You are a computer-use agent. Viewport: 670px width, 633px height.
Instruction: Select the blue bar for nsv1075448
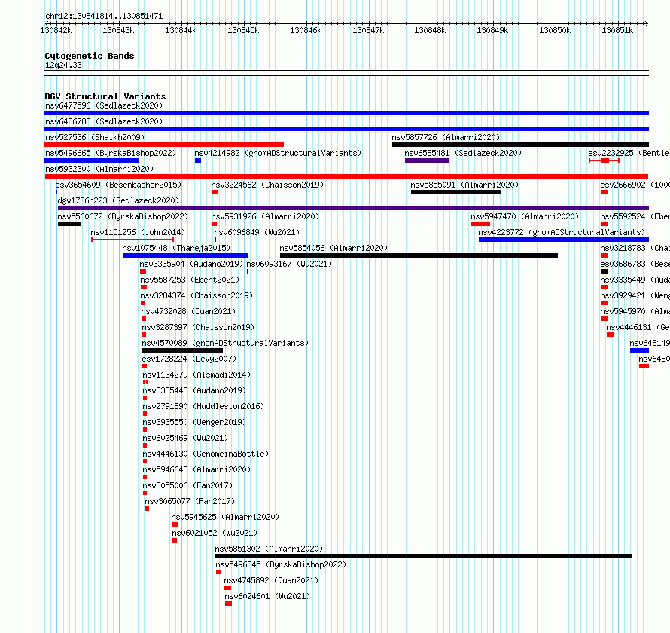tap(185, 255)
